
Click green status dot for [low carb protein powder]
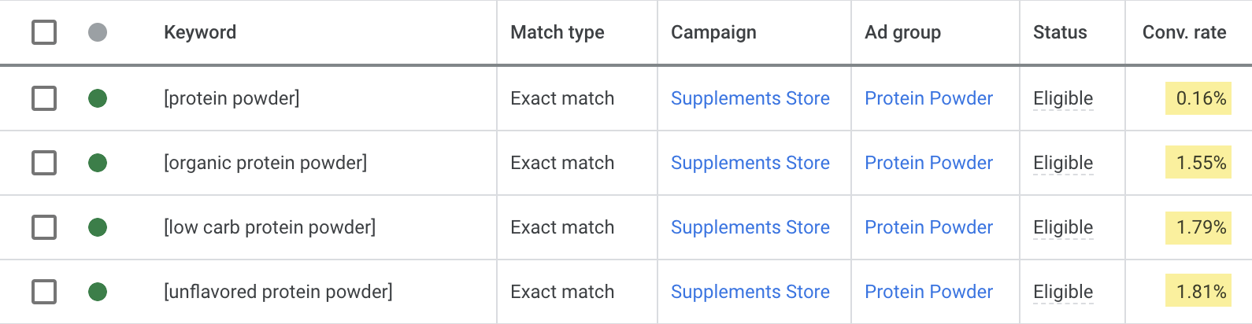tap(98, 227)
